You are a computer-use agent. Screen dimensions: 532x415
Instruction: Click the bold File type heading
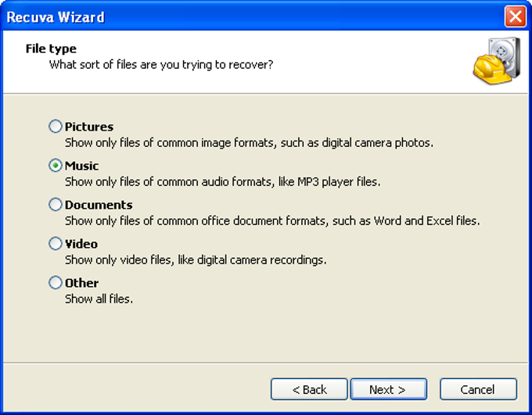pyautogui.click(x=51, y=48)
